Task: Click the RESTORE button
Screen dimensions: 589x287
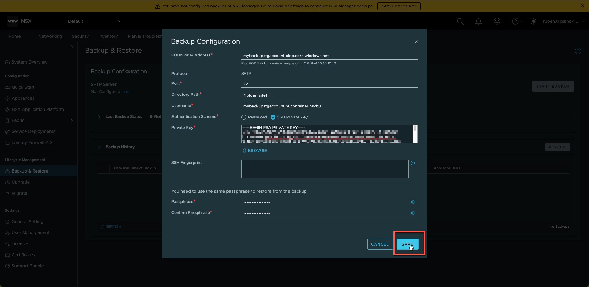Action: point(557,147)
